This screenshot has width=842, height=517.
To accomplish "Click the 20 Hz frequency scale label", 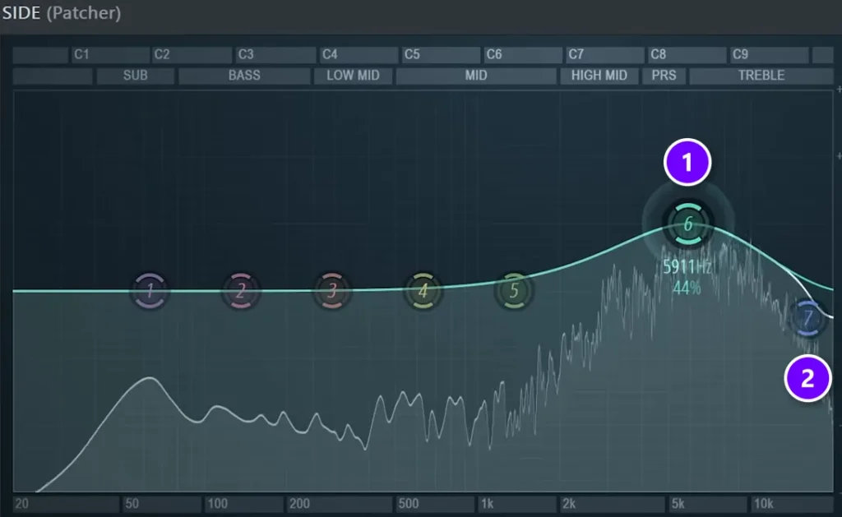I will 22,504.
